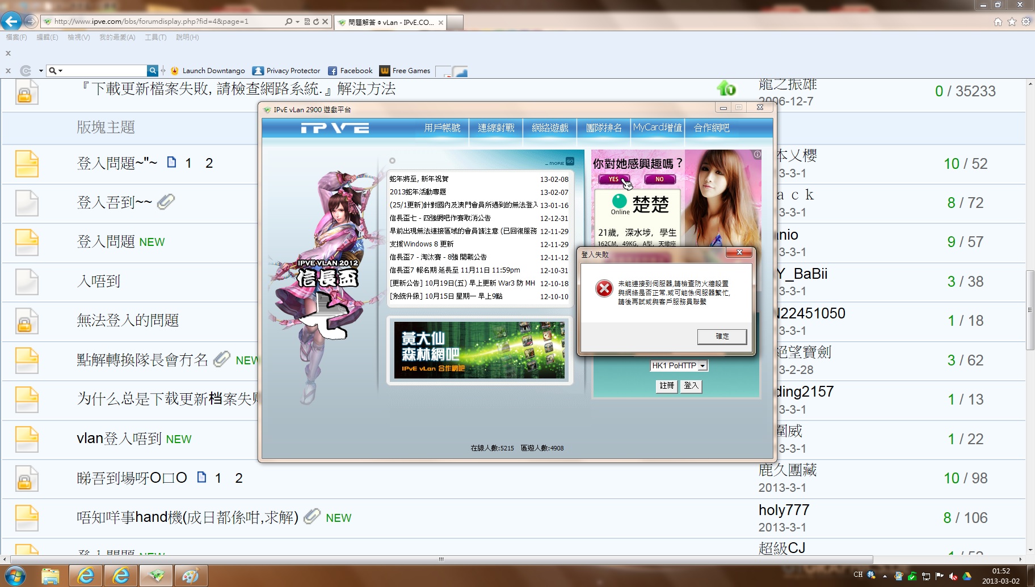
Task: Open the 連線對戰 tab in IPvE
Action: 496,128
